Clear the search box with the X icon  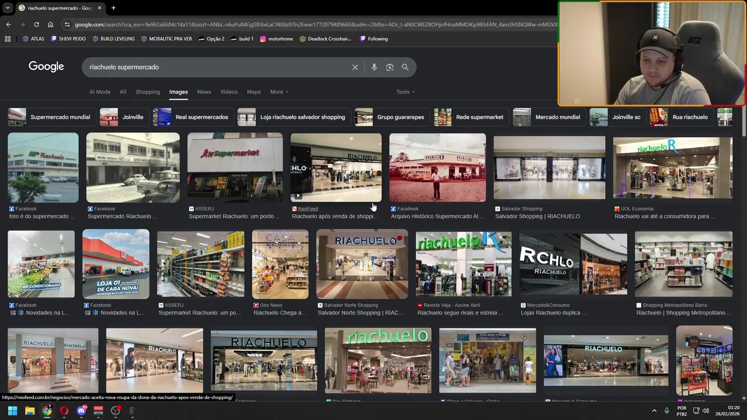[x=355, y=67]
